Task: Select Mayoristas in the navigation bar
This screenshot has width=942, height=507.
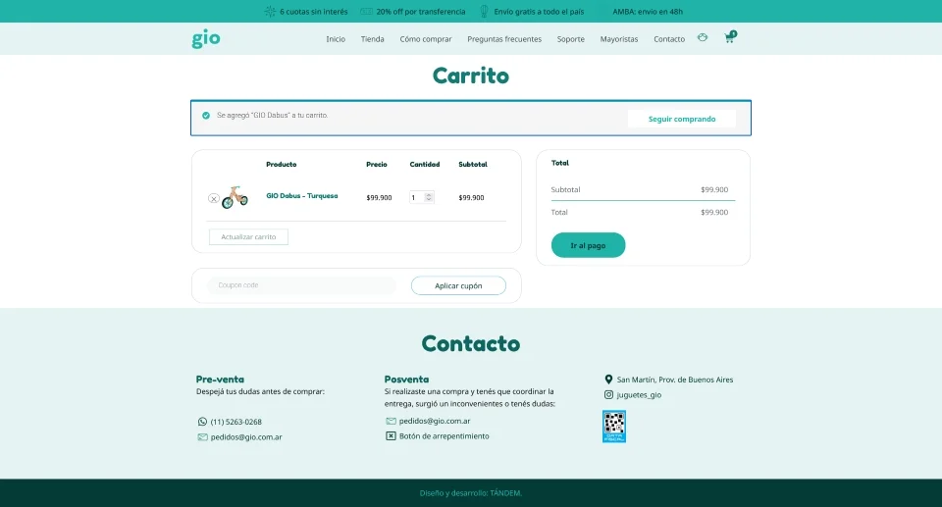Action: point(619,39)
